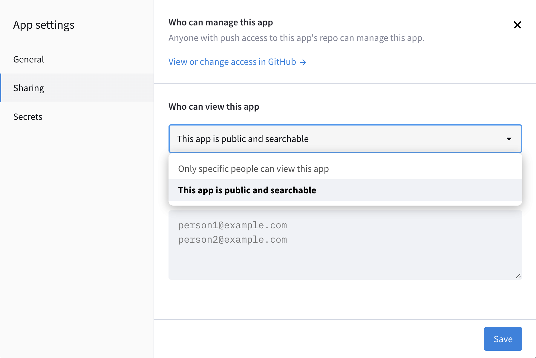Viewport: 536px width, 358px height.
Task: Click the dropdown caret arrow
Action: (x=509, y=139)
